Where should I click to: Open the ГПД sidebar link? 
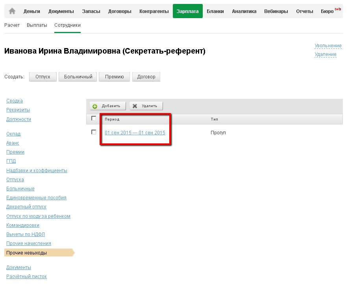11,161
